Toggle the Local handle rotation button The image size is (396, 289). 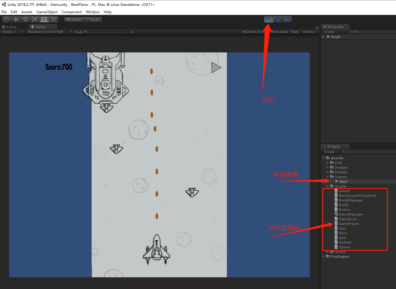tap(92, 20)
